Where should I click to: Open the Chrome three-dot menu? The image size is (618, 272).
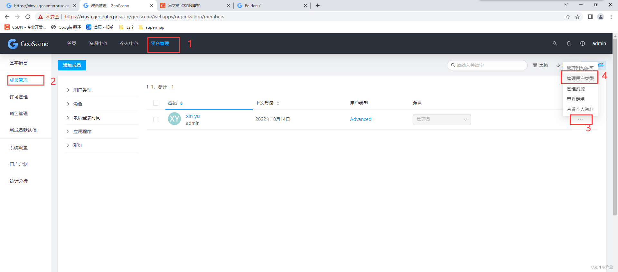point(611,17)
